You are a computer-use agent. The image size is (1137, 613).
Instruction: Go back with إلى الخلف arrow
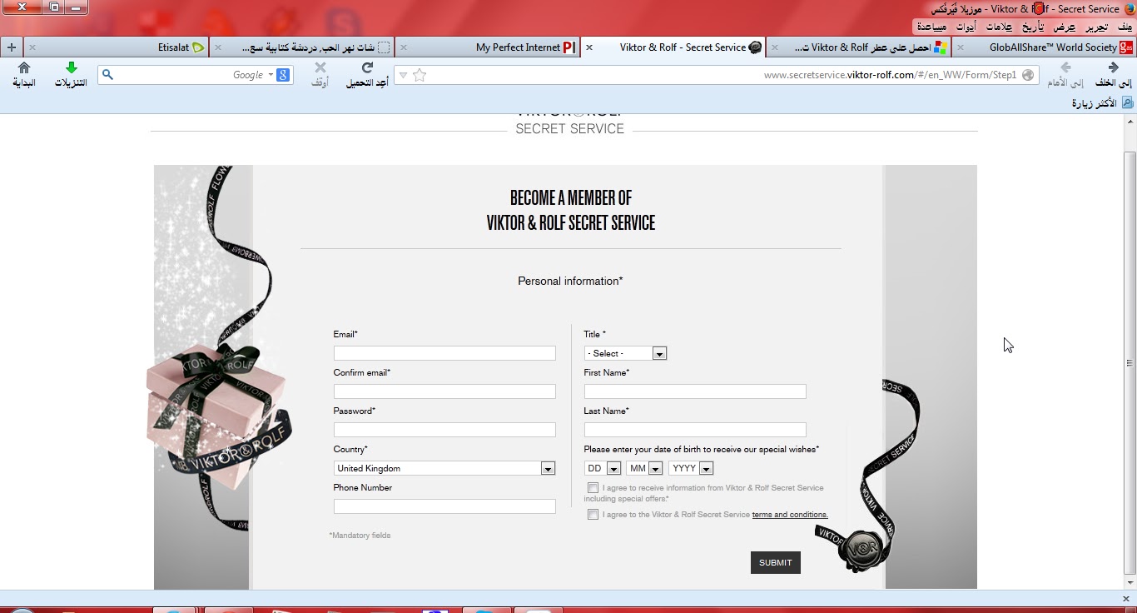click(1114, 67)
